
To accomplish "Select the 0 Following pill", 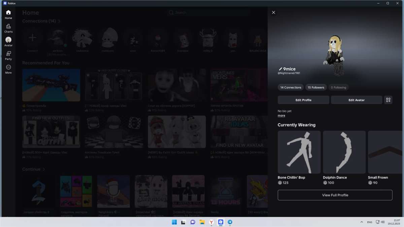I will 338,87.
